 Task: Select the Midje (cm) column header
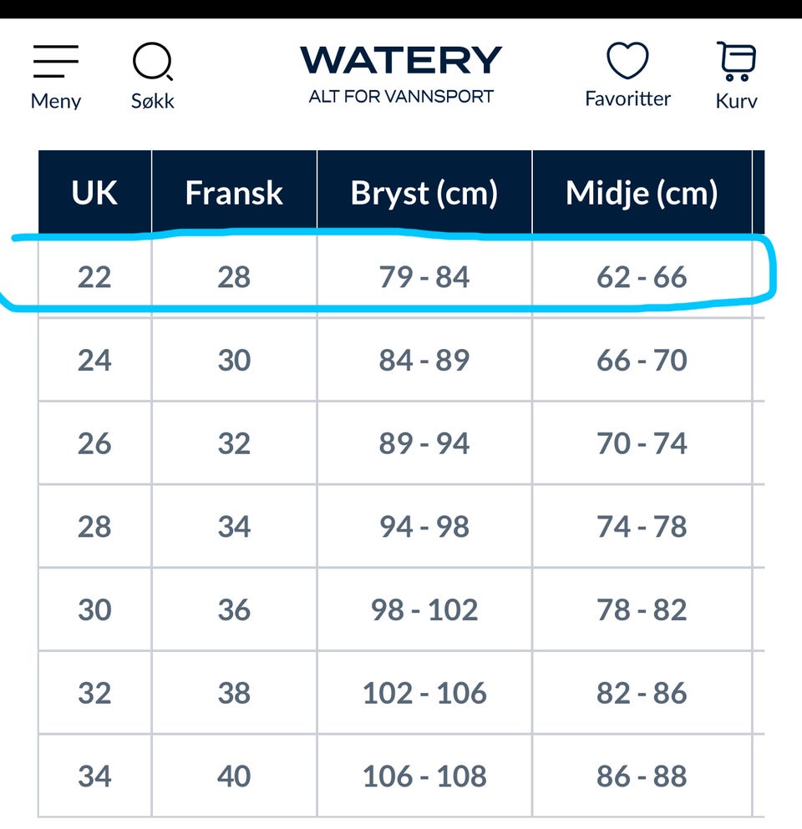(642, 193)
